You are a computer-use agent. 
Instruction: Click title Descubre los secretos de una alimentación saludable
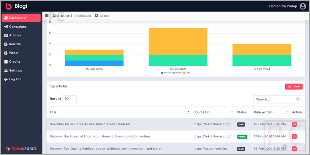click(90, 124)
